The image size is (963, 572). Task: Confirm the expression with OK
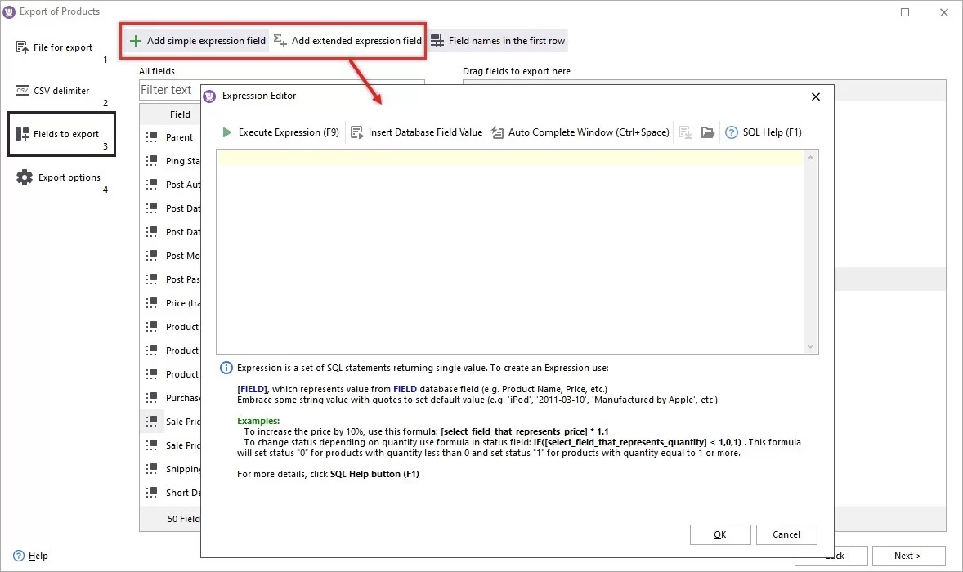pos(719,534)
